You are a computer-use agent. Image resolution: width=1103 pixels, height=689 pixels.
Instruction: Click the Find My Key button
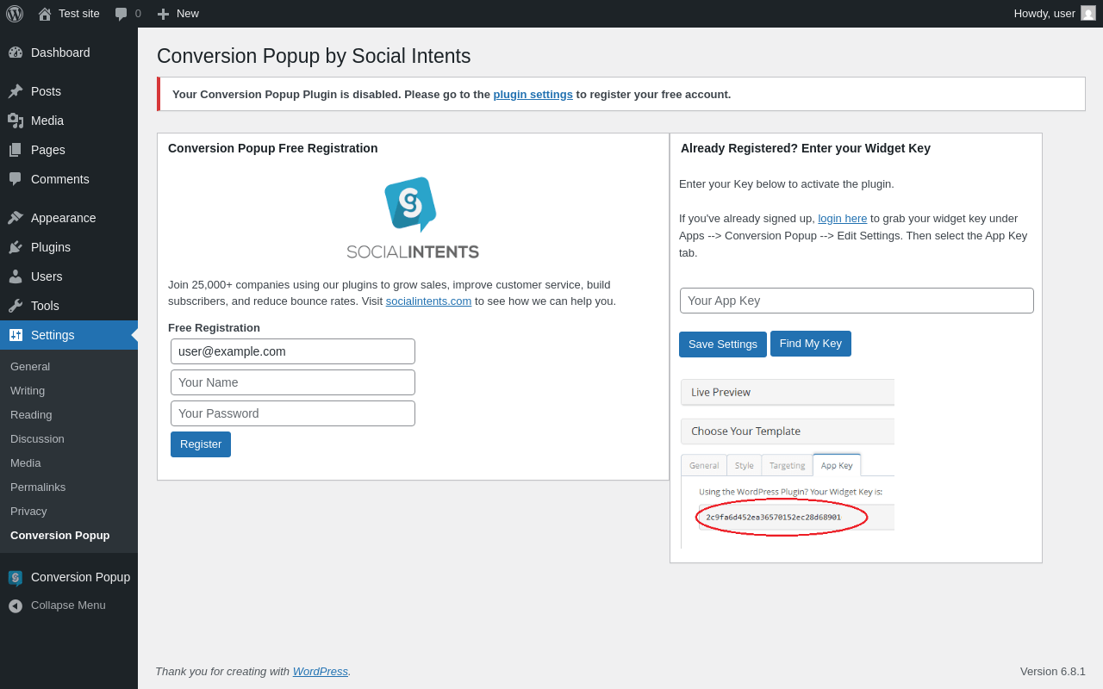[x=811, y=344]
